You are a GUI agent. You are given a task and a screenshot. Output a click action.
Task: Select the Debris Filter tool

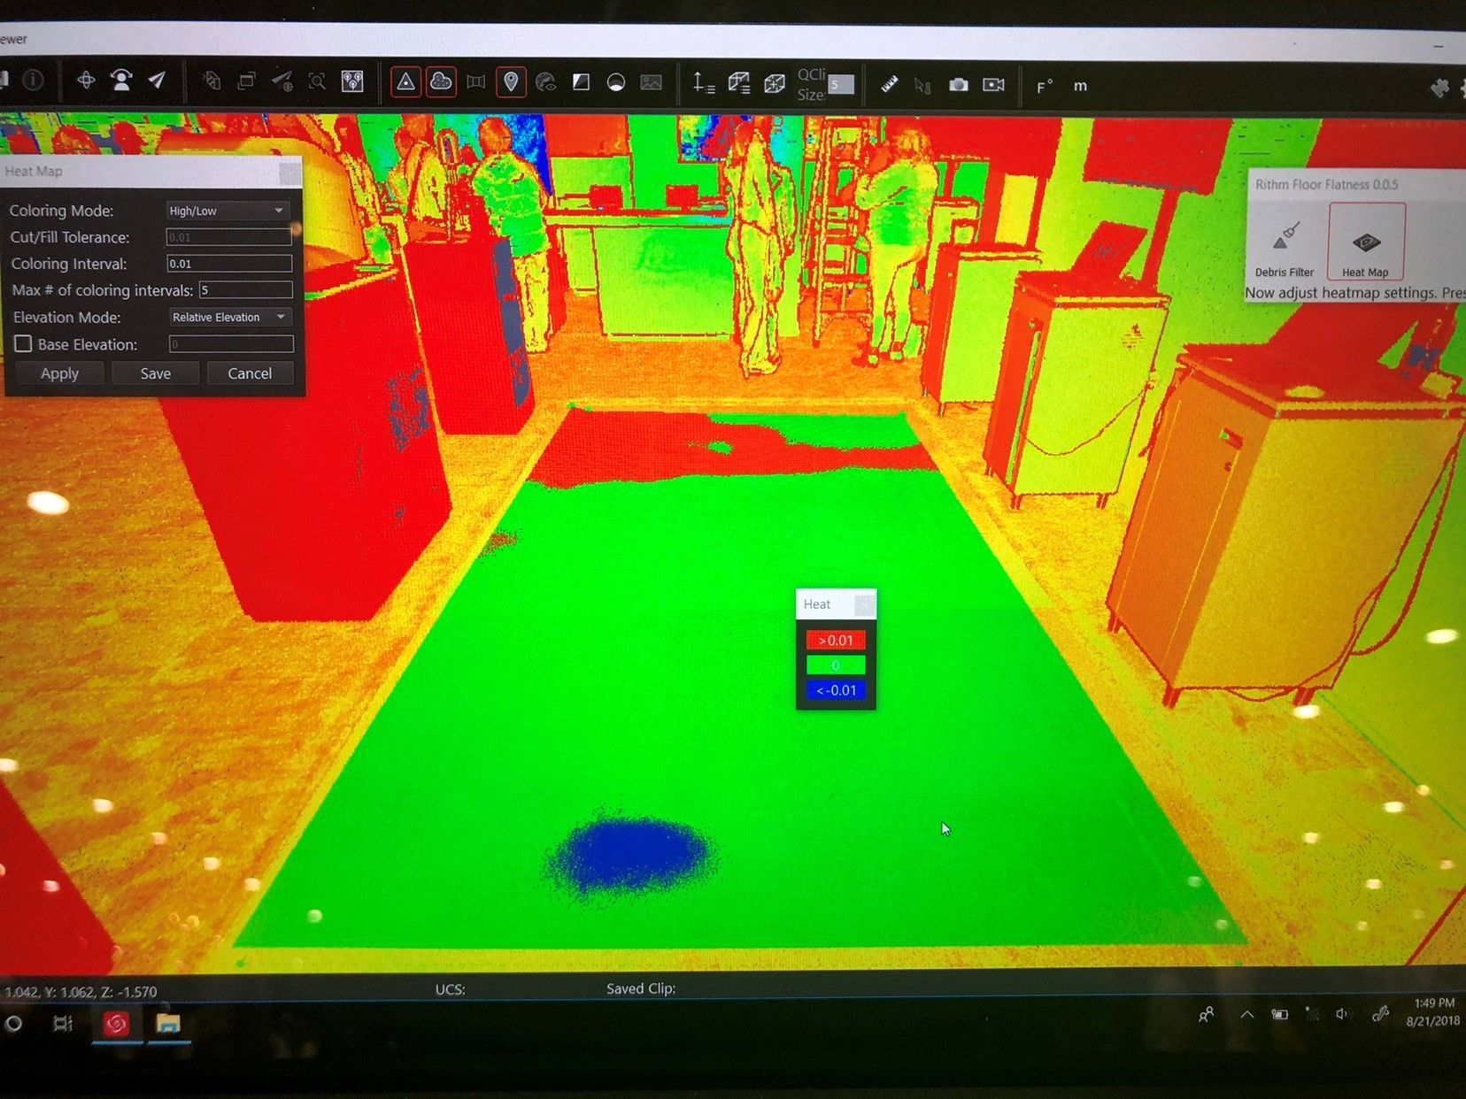1285,248
